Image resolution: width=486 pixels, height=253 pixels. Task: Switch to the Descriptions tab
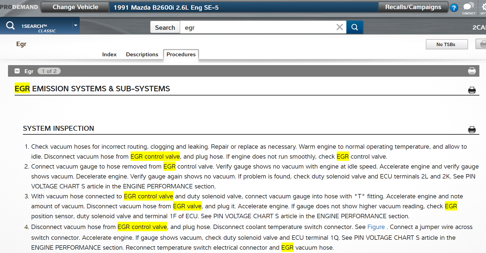(142, 54)
